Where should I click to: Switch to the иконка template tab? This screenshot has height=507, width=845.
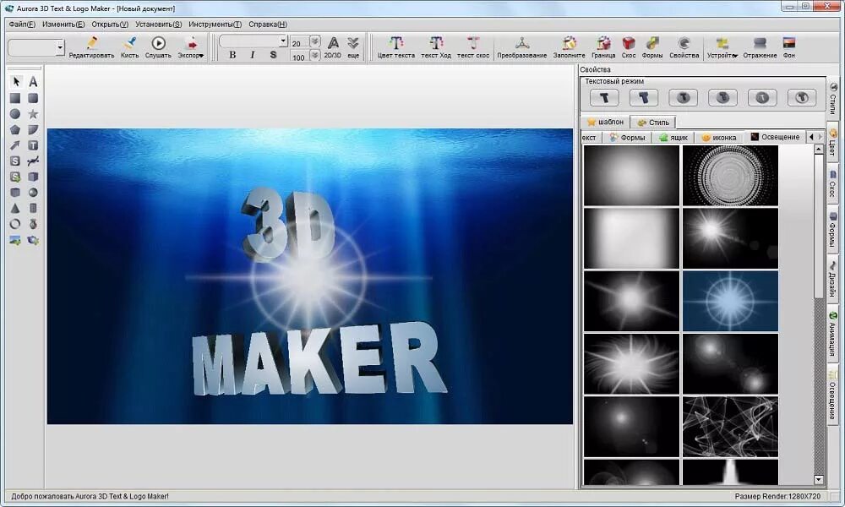719,138
